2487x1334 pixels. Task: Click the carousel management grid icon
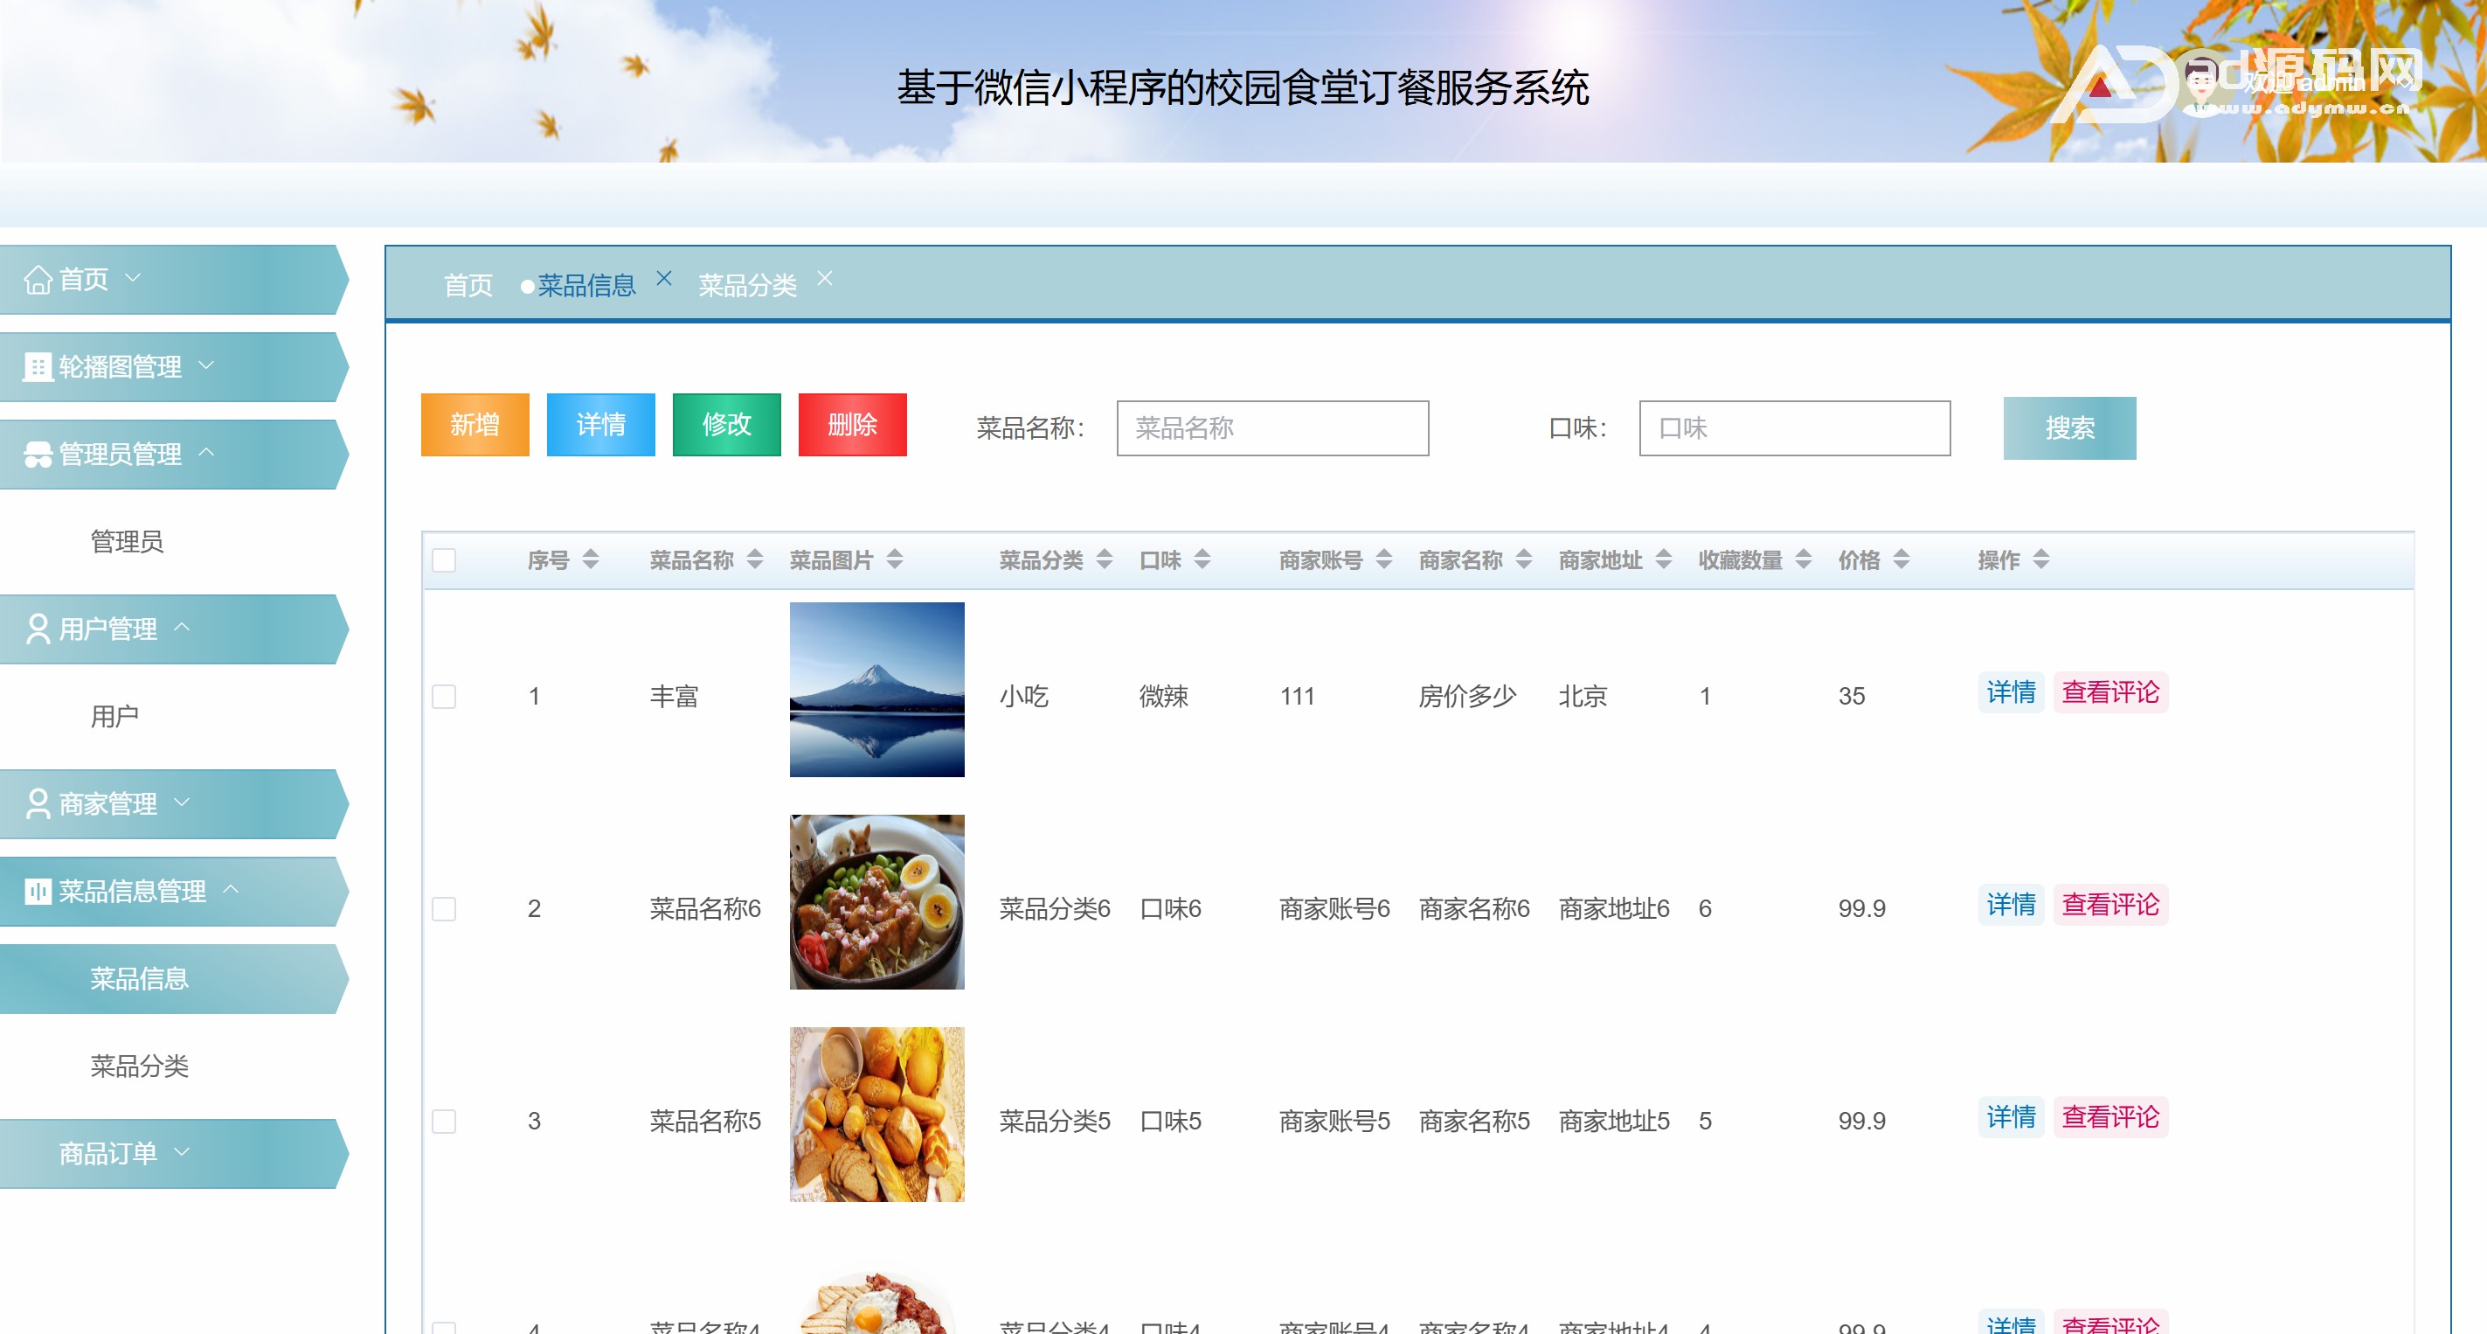pyautogui.click(x=38, y=367)
